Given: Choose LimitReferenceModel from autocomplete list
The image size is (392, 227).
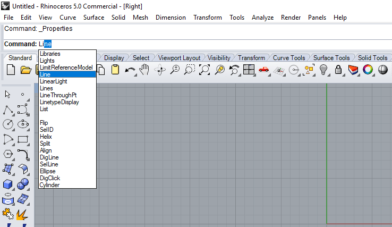Looking at the screenshot, I should tap(67, 68).
